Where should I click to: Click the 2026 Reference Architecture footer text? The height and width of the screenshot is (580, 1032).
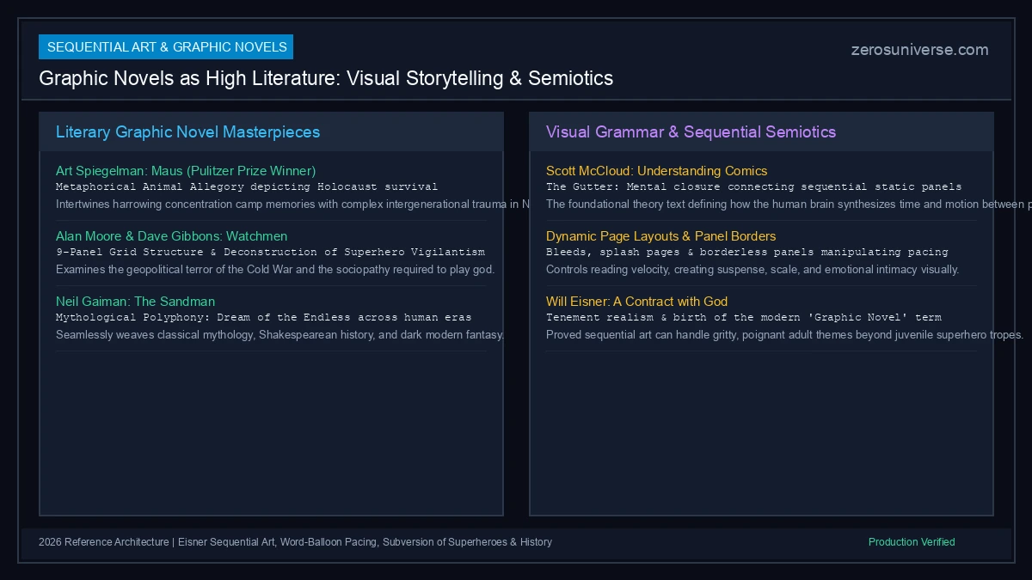click(295, 542)
